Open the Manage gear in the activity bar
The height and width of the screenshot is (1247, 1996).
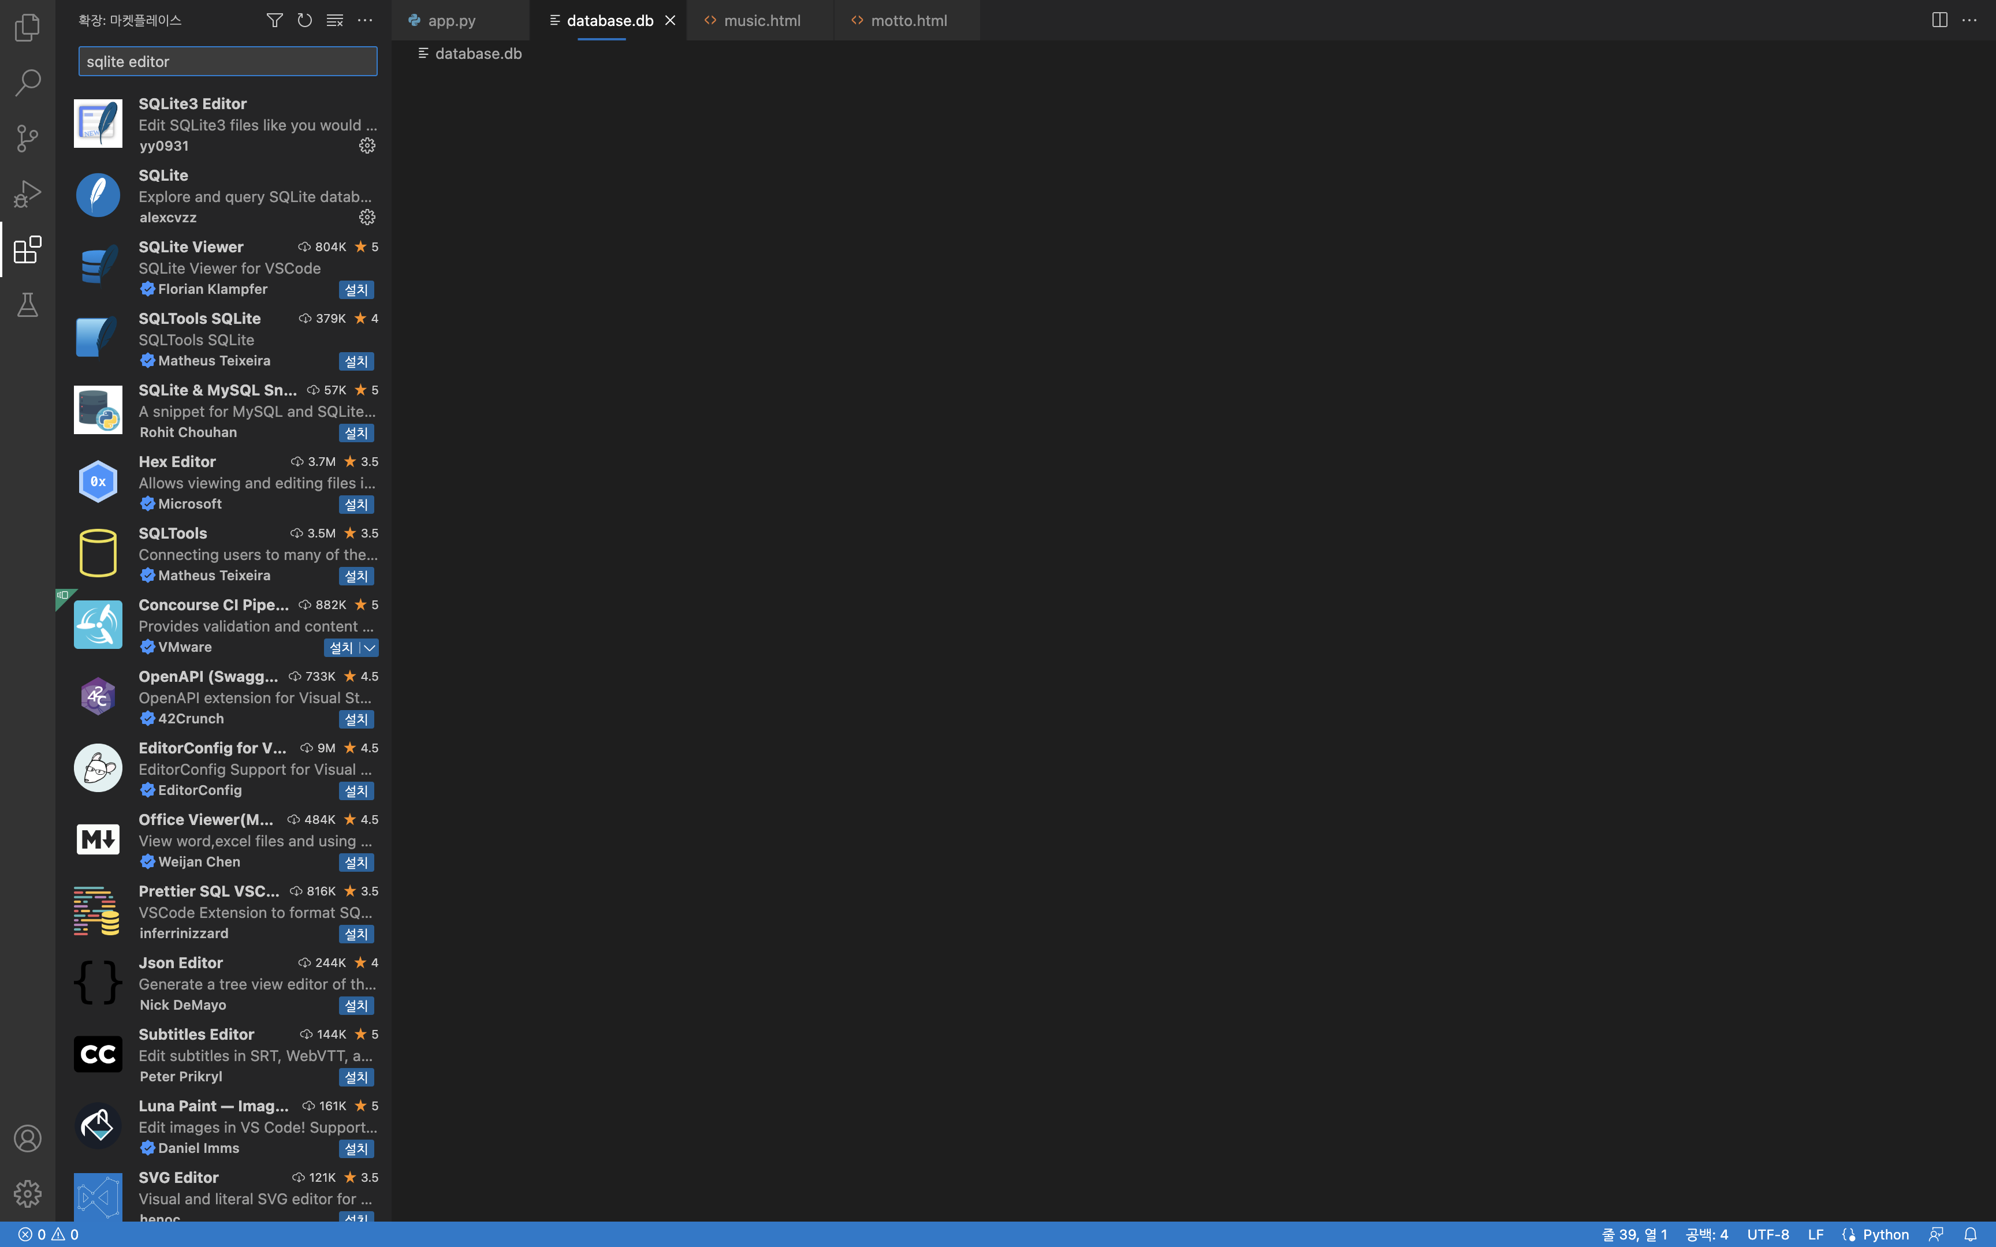pyautogui.click(x=27, y=1193)
